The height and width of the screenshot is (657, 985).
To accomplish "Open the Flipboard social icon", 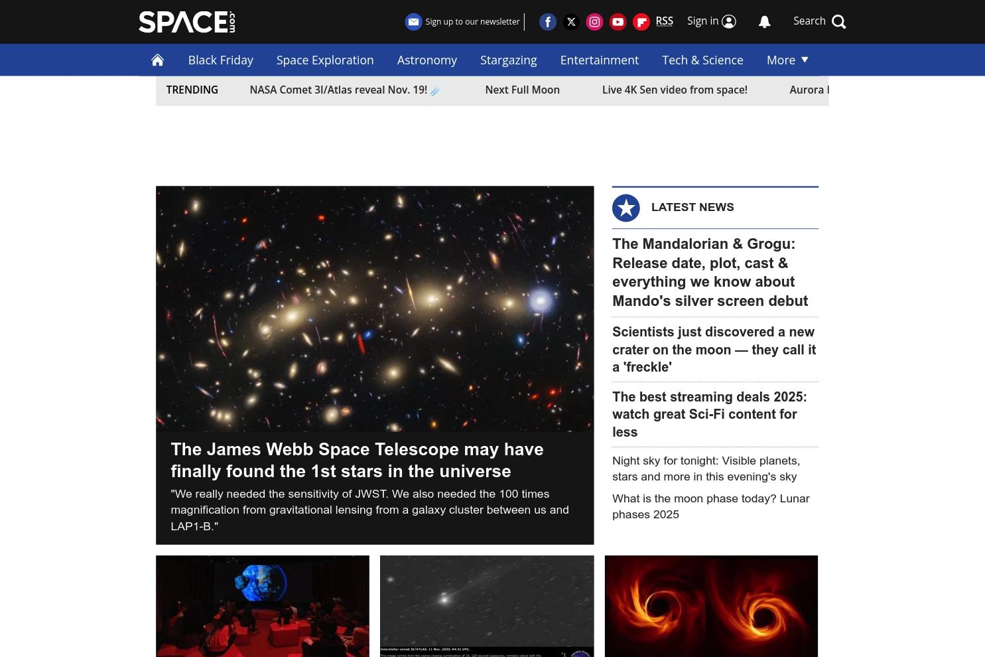I will 641,22.
